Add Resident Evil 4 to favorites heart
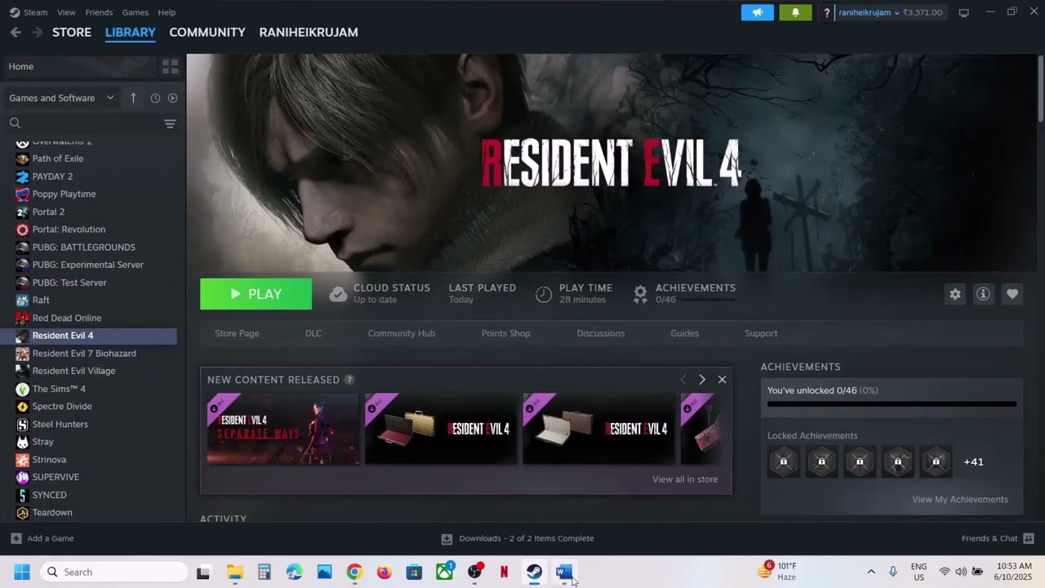This screenshot has height=588, width=1045. (1012, 294)
